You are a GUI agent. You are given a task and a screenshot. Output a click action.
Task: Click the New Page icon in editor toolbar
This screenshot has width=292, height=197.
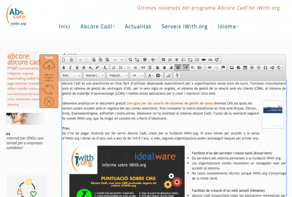(64, 60)
